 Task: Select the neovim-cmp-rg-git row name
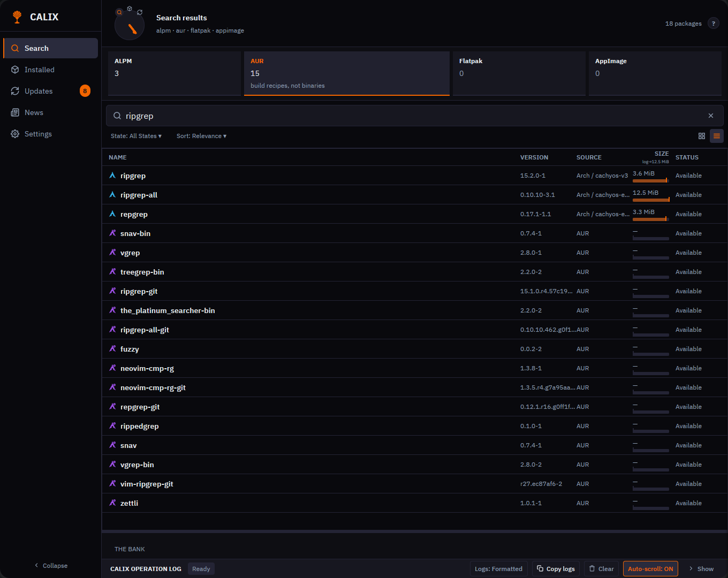coord(153,387)
